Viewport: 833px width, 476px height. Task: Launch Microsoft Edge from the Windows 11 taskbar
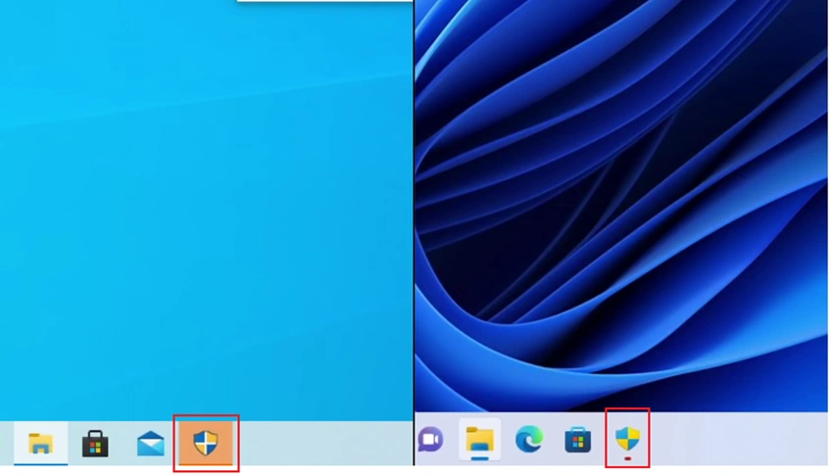[529, 439]
